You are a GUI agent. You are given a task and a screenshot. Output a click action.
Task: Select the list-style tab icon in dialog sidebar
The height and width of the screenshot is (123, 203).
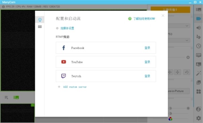tap(40, 27)
